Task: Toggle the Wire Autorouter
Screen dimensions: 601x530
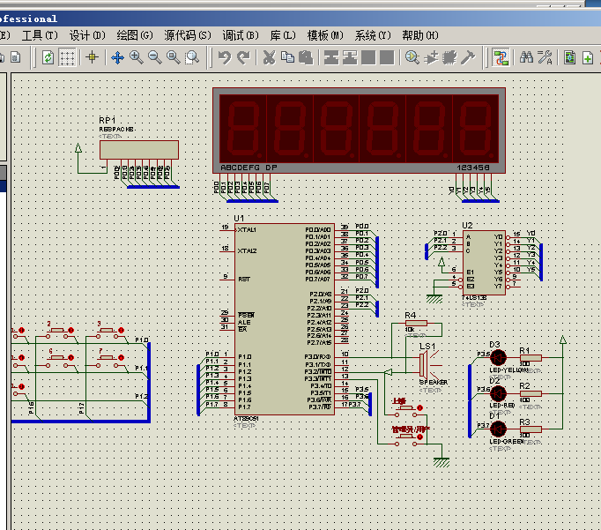Action: (501, 57)
